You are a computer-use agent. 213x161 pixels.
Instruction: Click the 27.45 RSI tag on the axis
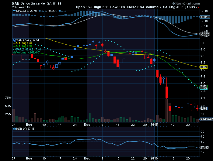(x=204, y=147)
